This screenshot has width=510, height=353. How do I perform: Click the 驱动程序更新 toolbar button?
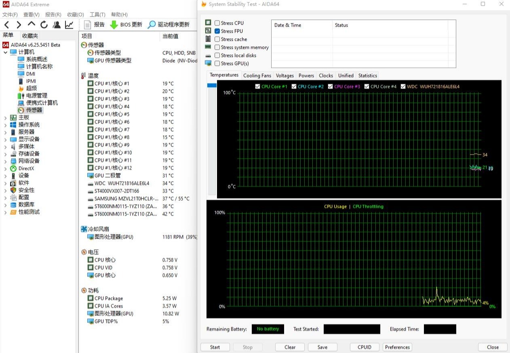click(169, 25)
